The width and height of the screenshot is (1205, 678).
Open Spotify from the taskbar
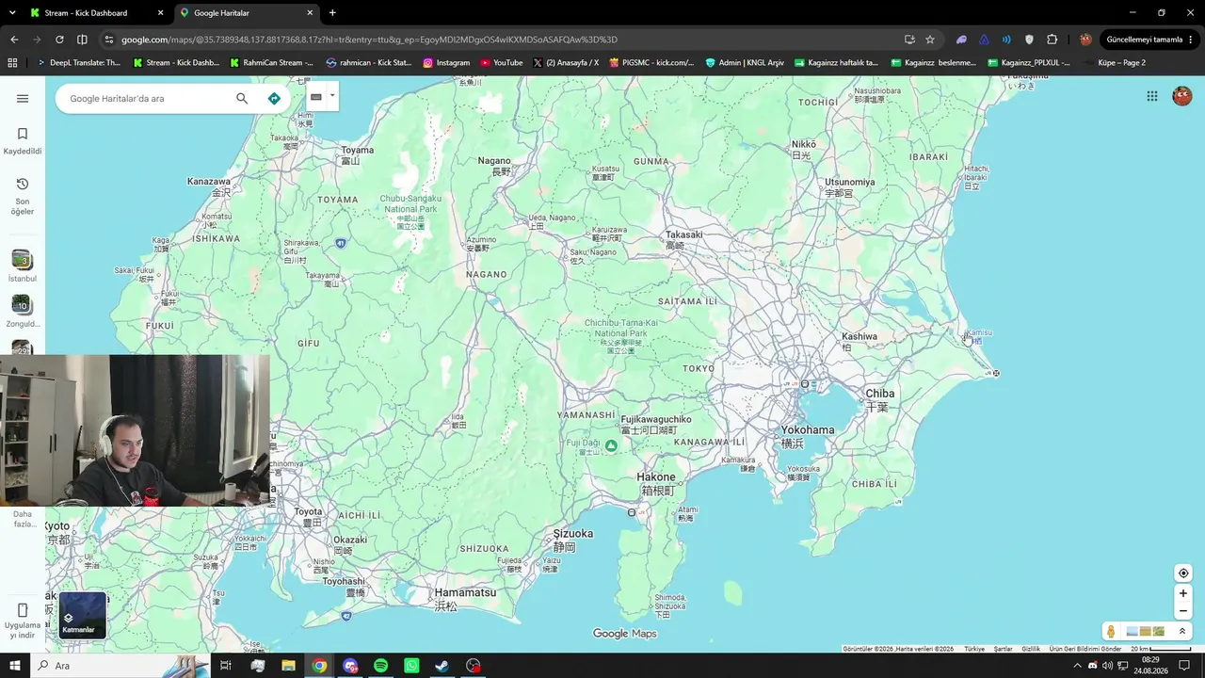tap(380, 666)
